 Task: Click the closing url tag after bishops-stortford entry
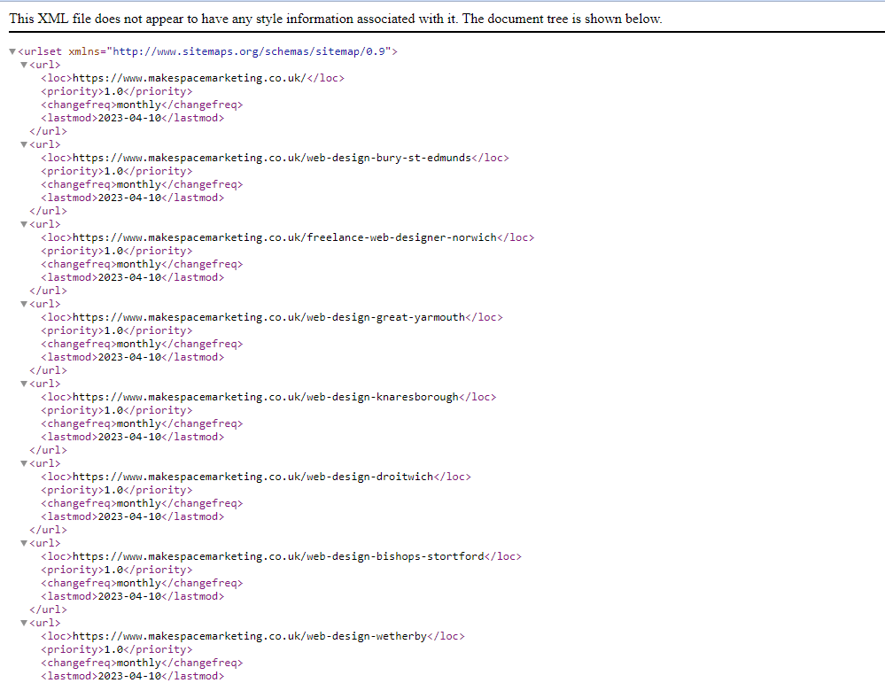tap(48, 609)
